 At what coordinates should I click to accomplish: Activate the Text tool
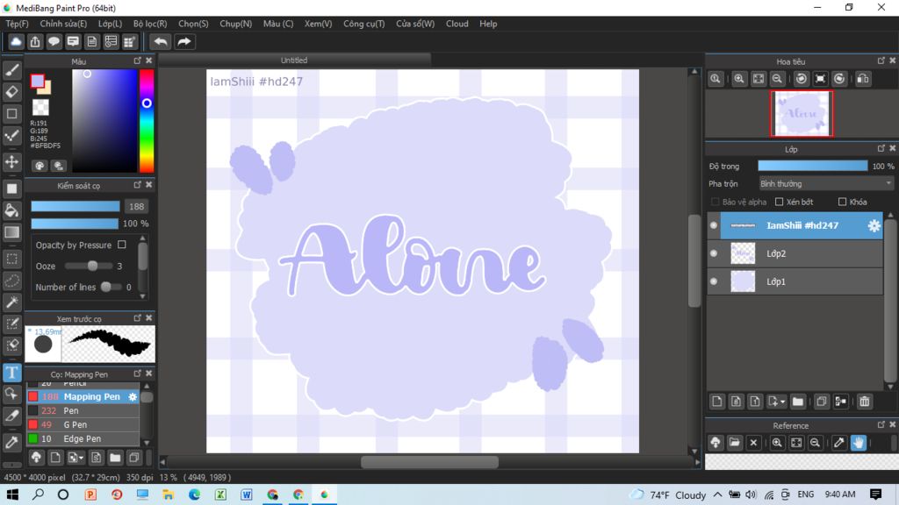[x=11, y=373]
